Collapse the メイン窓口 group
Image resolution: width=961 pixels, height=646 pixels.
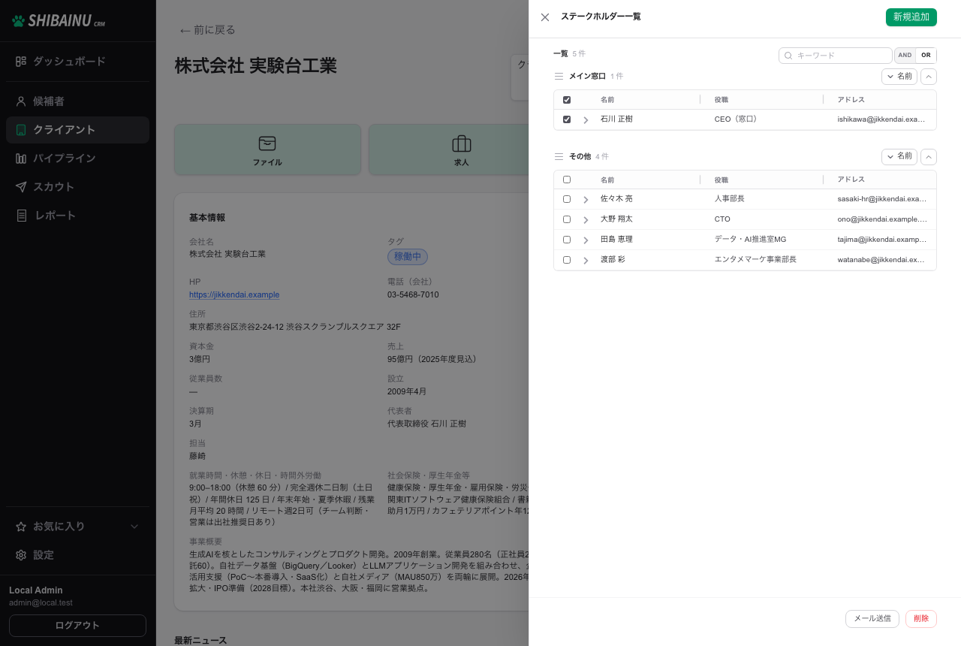coord(929,77)
